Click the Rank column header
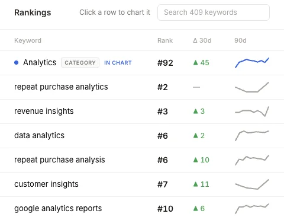 165,40
